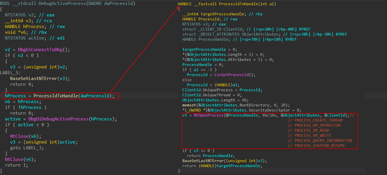Click the 'HANDLE ProcessId; // rax' declaration
The image size is (387, 175).
[x=210, y=19]
